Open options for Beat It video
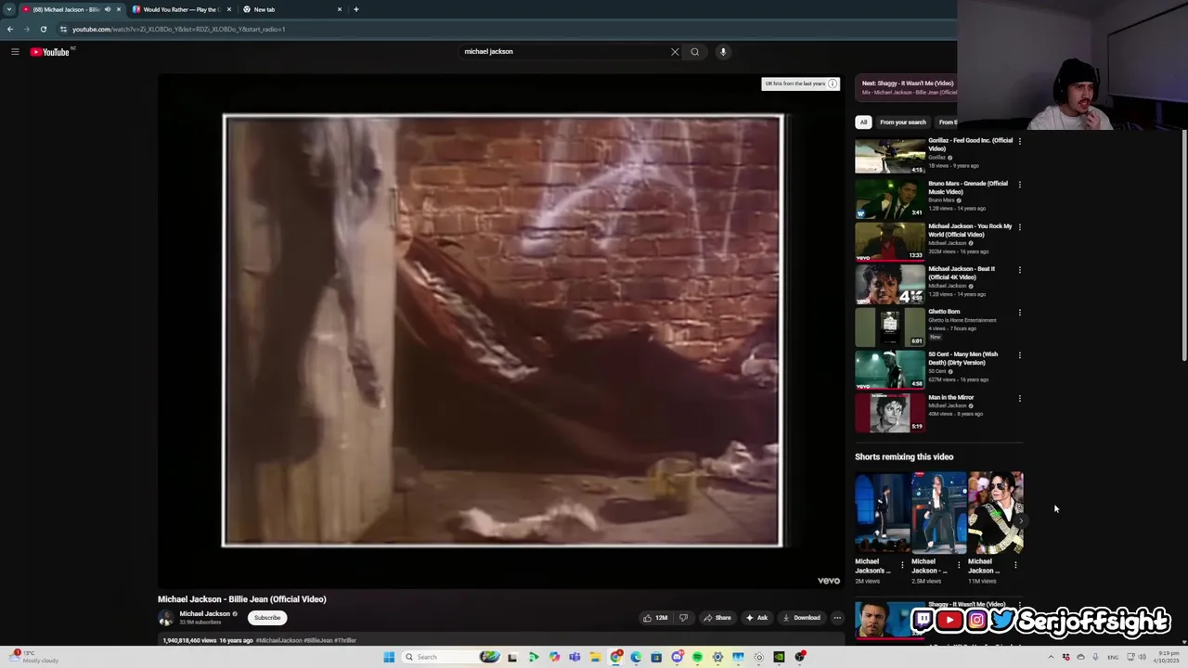Image resolution: width=1188 pixels, height=668 pixels. point(1019,269)
